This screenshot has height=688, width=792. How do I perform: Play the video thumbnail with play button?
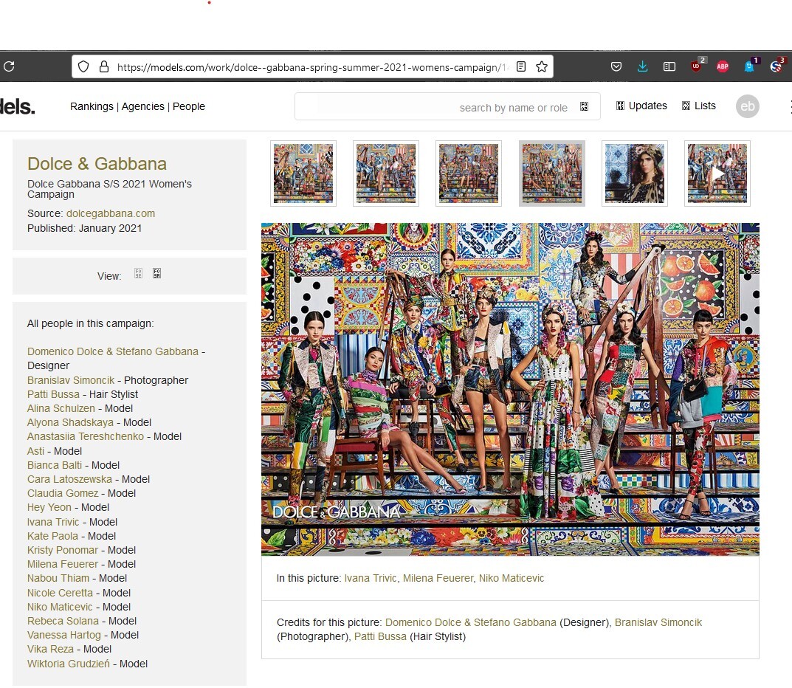click(717, 173)
